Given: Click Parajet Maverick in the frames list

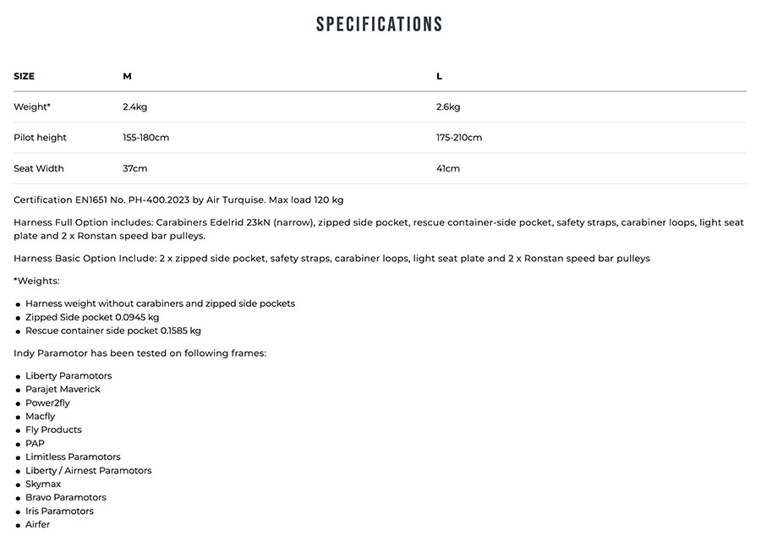Looking at the screenshot, I should 63,389.
